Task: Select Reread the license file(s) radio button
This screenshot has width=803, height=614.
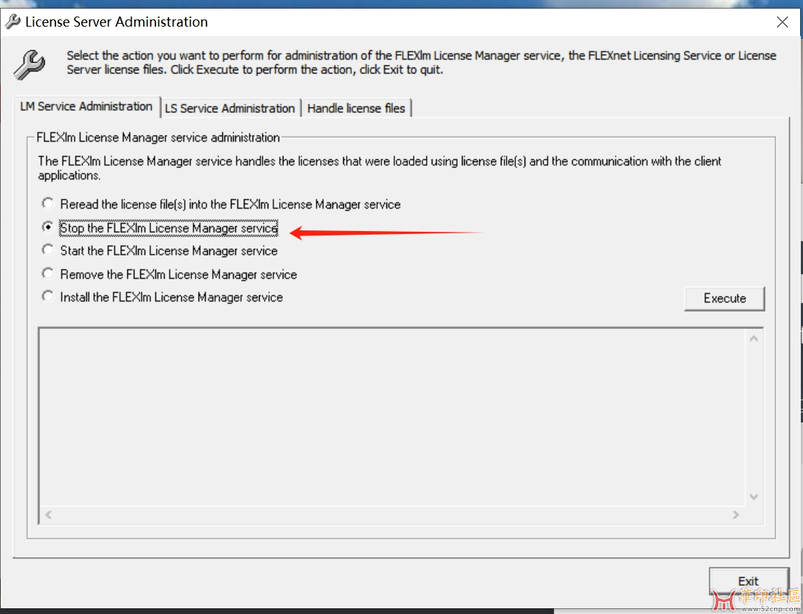Action: (47, 204)
